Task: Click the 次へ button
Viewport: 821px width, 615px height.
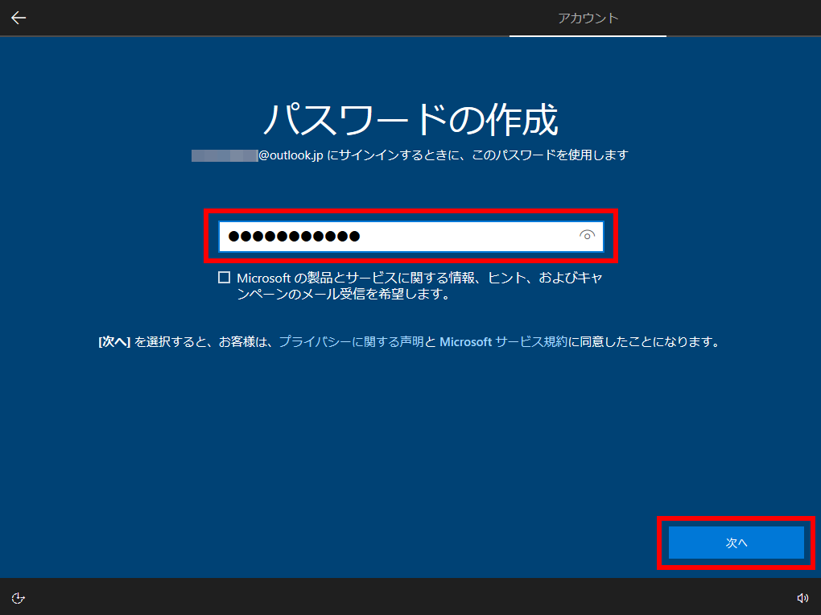Action: pyautogui.click(x=736, y=543)
